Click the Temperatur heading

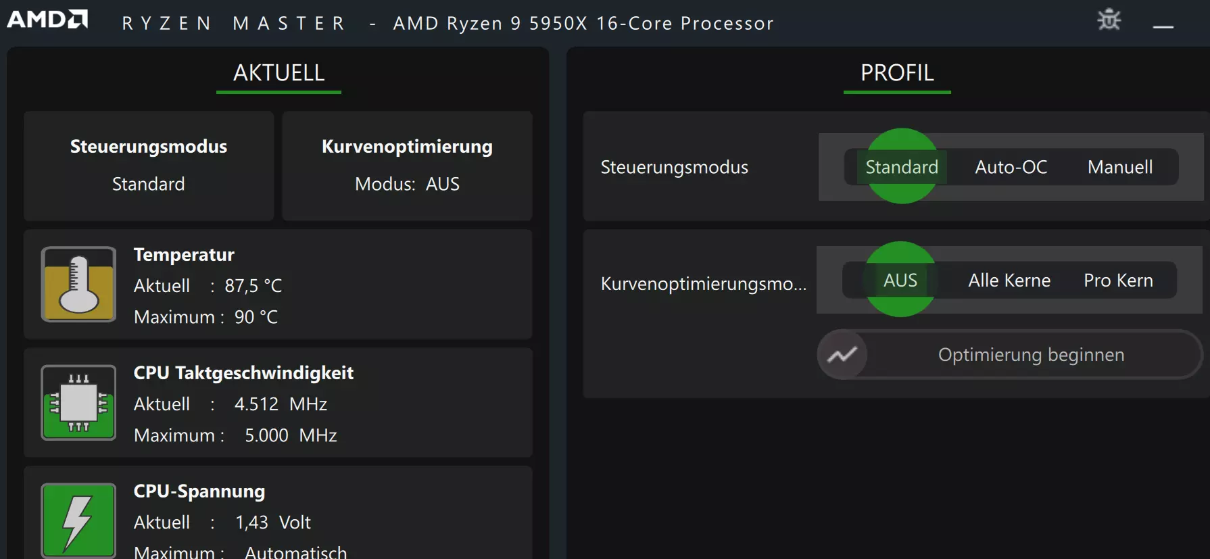coord(184,255)
